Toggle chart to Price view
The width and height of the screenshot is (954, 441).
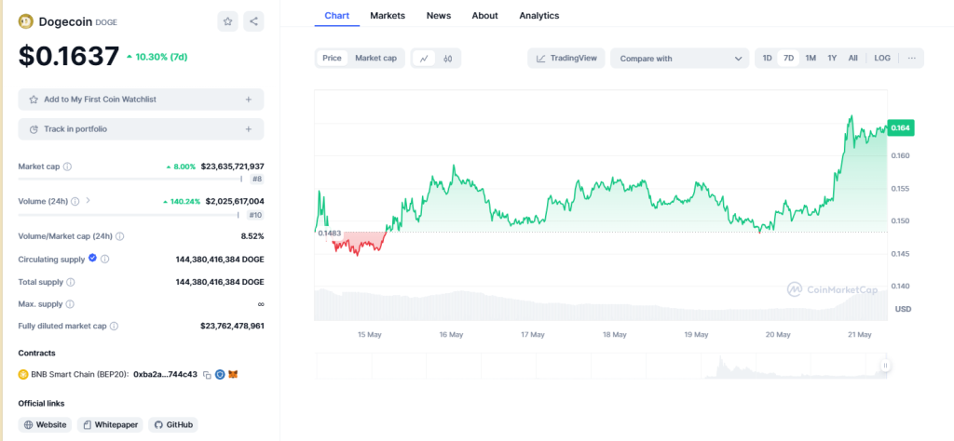pos(332,59)
